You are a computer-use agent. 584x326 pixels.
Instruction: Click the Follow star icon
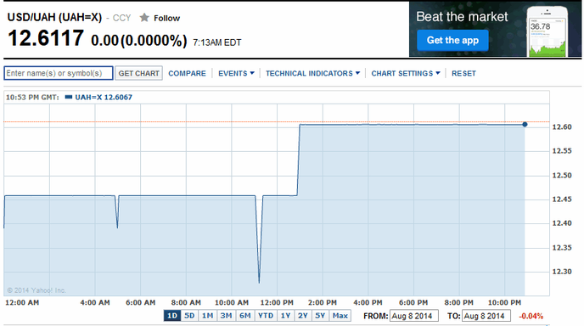click(144, 18)
